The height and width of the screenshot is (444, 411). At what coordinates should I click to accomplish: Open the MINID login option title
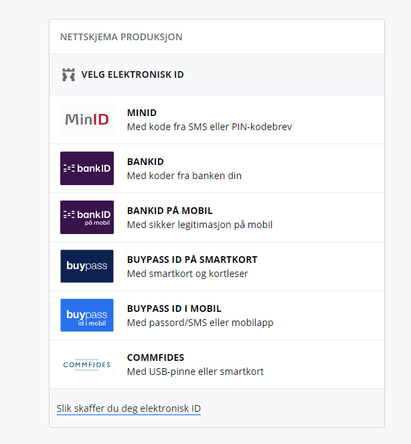(142, 113)
